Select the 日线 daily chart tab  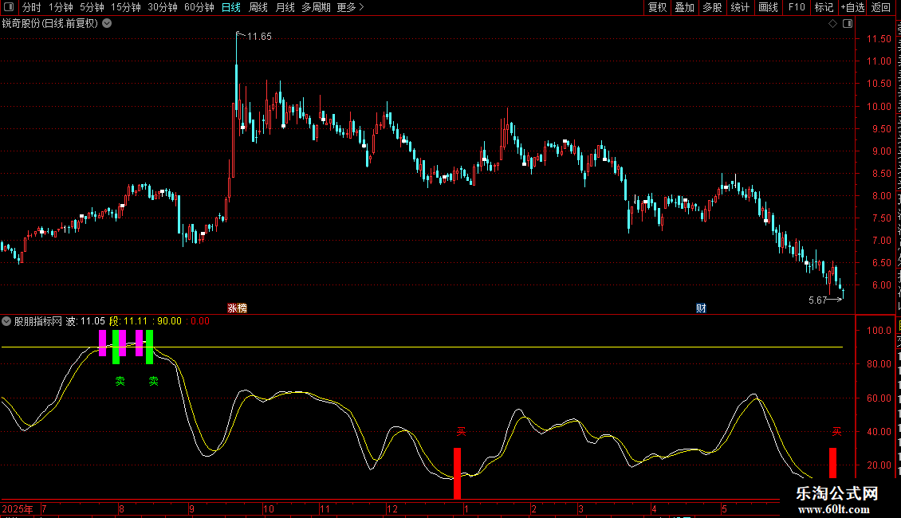coord(231,7)
